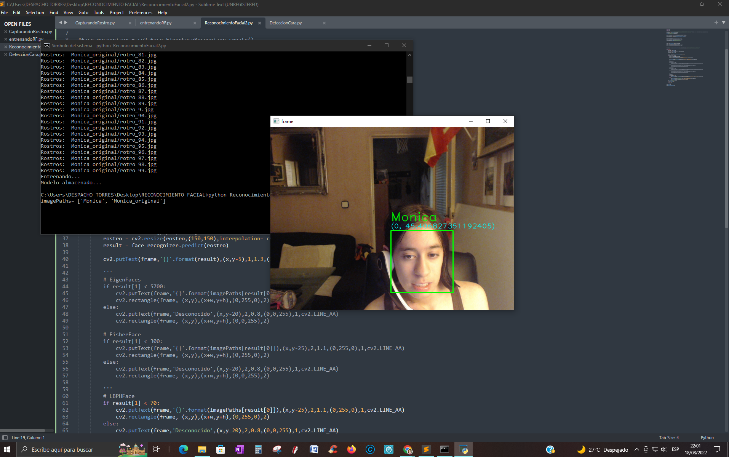Switch to the Sublime Text taskbar icon
The image size is (729, 457).
pos(426,449)
